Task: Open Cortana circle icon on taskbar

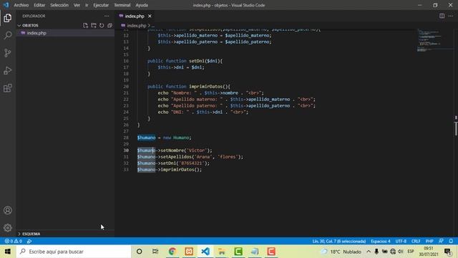Action: [x=140, y=252]
